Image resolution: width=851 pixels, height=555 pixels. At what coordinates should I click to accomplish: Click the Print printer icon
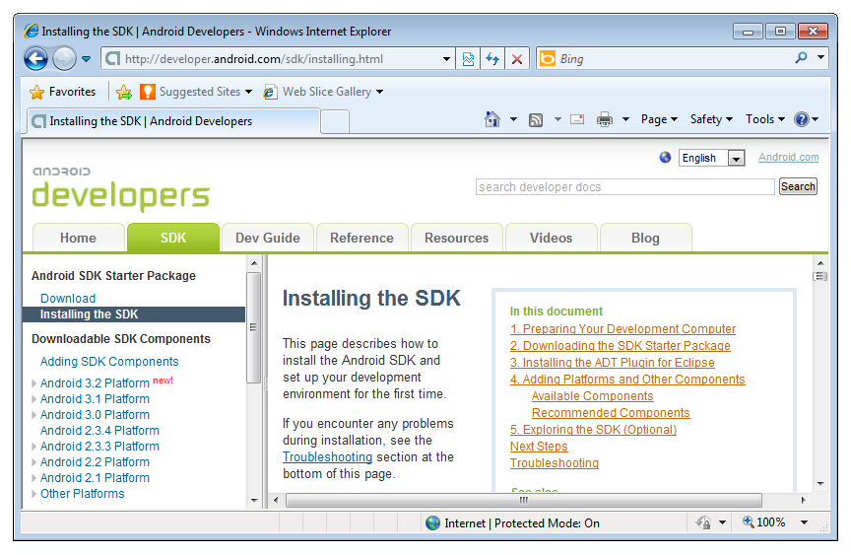click(605, 119)
